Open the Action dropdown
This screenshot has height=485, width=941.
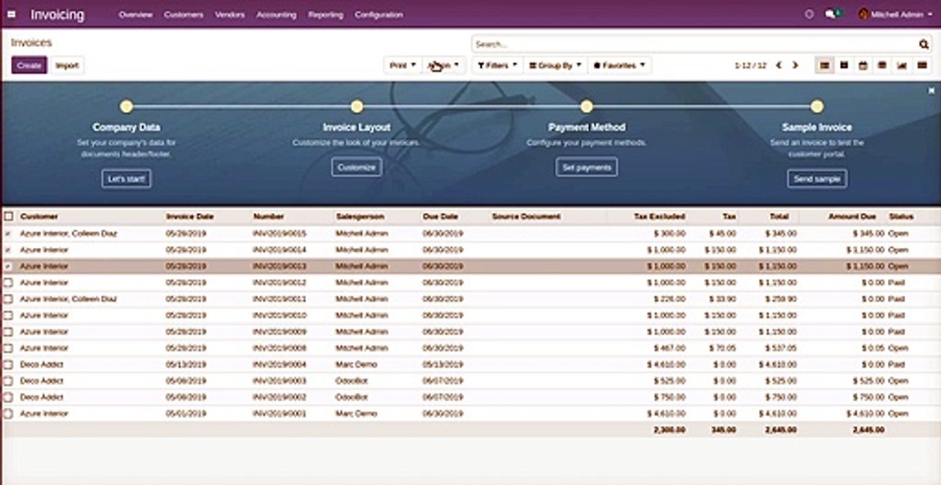coord(444,65)
